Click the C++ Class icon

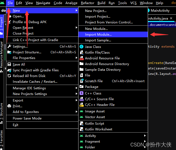pyautogui.click(x=81, y=93)
